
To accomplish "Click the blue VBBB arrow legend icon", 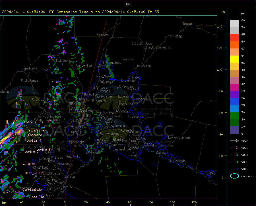I will (x=234, y=169).
